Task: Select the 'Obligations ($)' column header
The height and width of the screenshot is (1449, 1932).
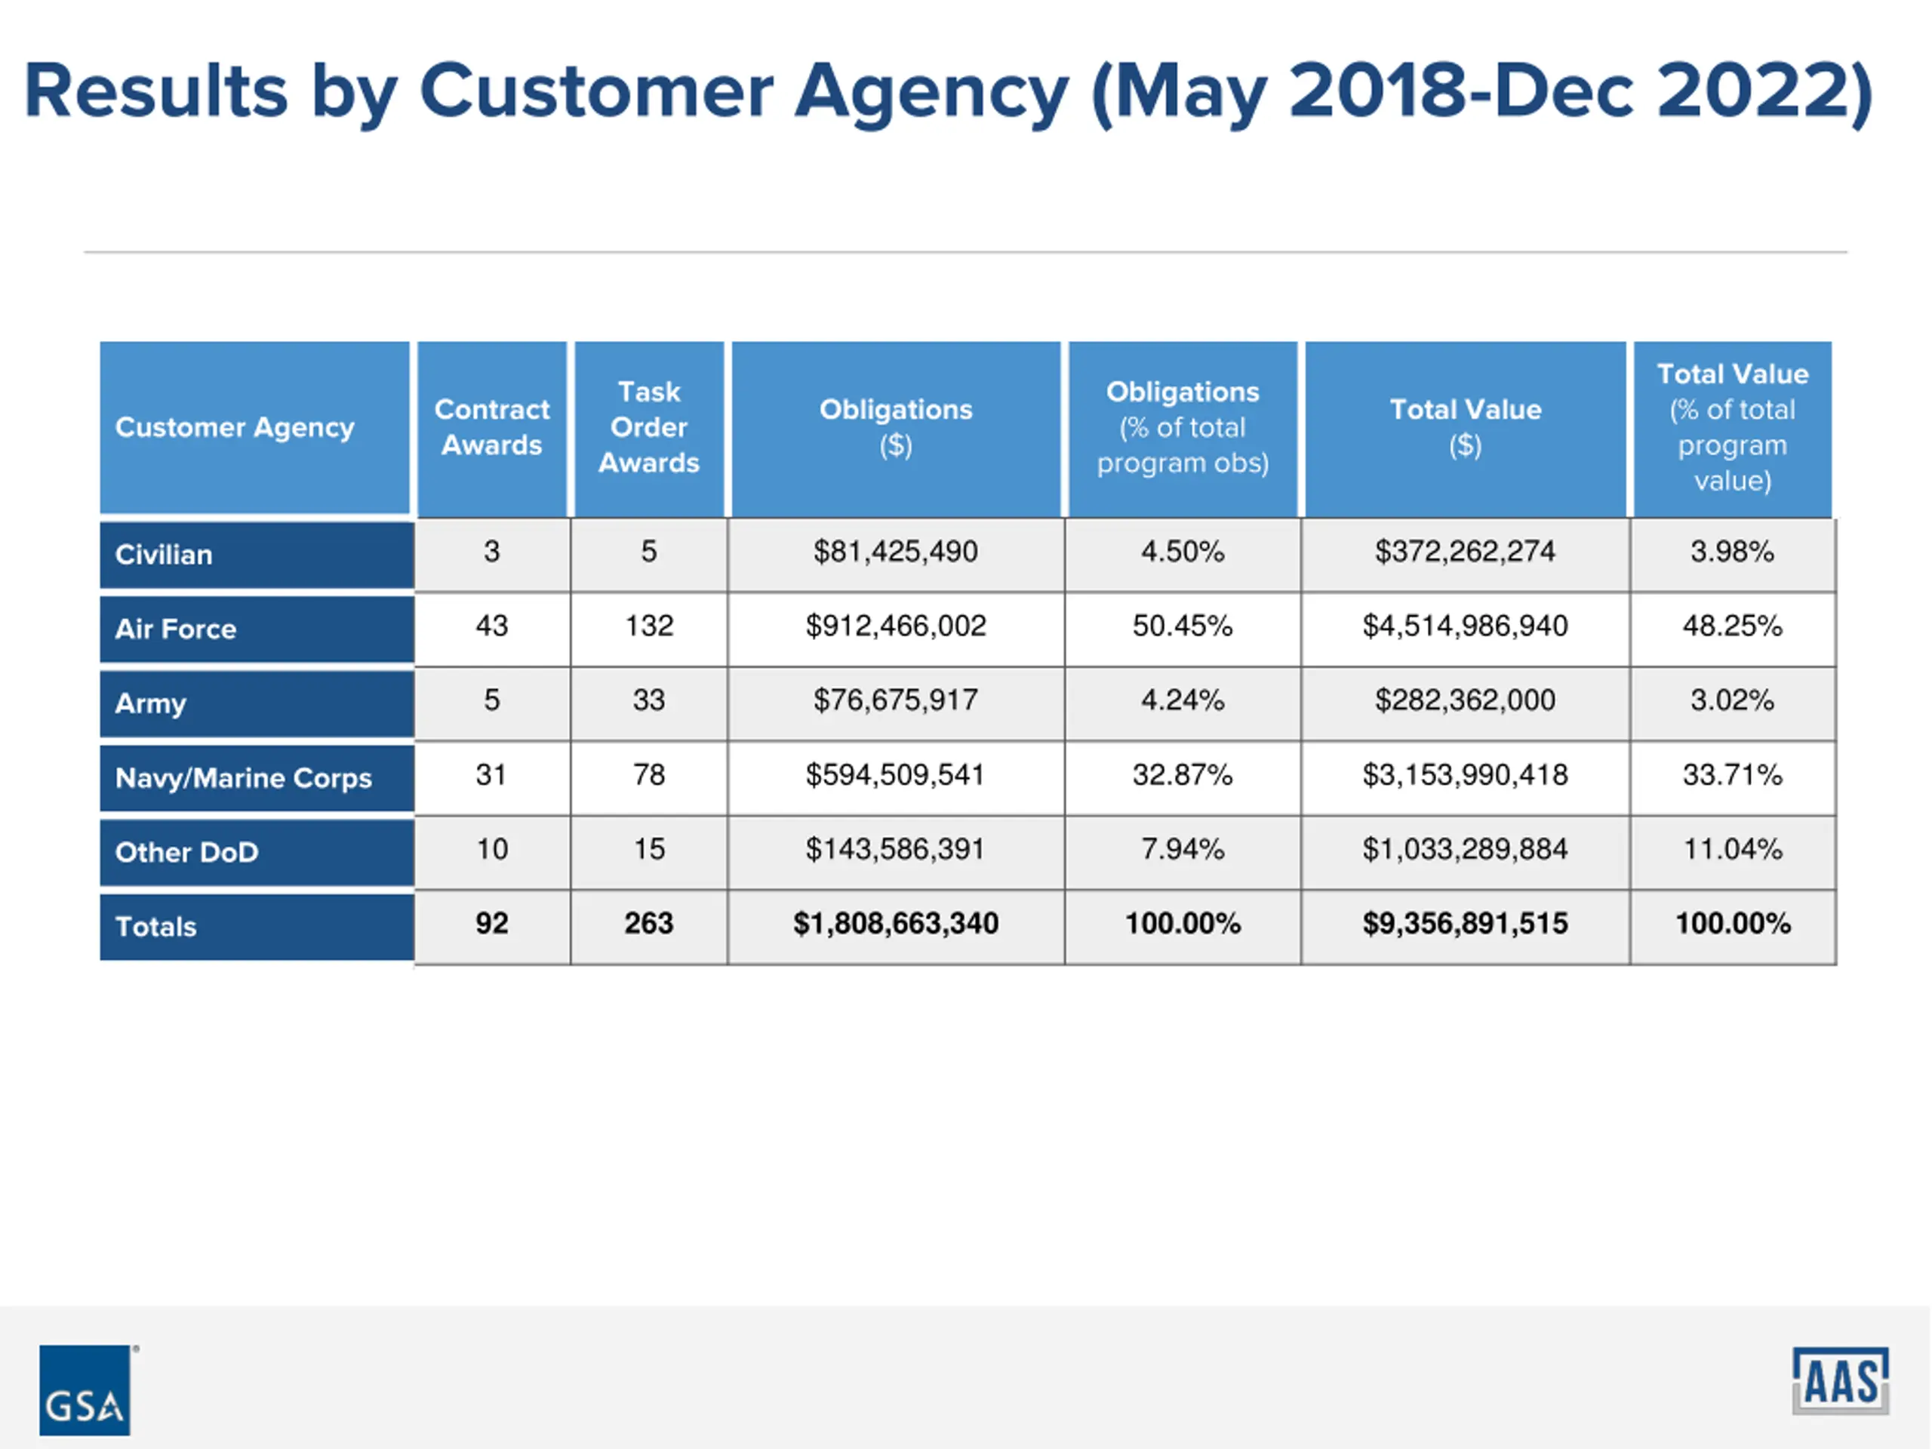Action: tap(896, 427)
